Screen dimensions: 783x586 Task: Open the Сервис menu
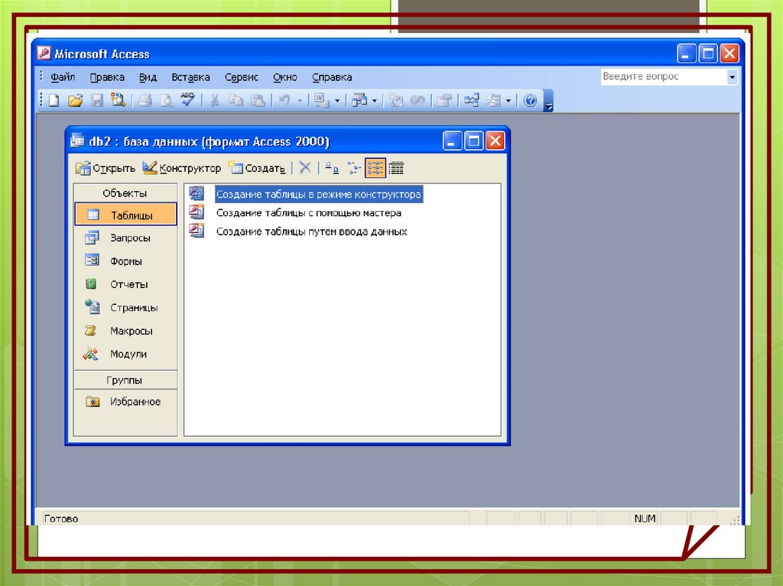pyautogui.click(x=241, y=77)
